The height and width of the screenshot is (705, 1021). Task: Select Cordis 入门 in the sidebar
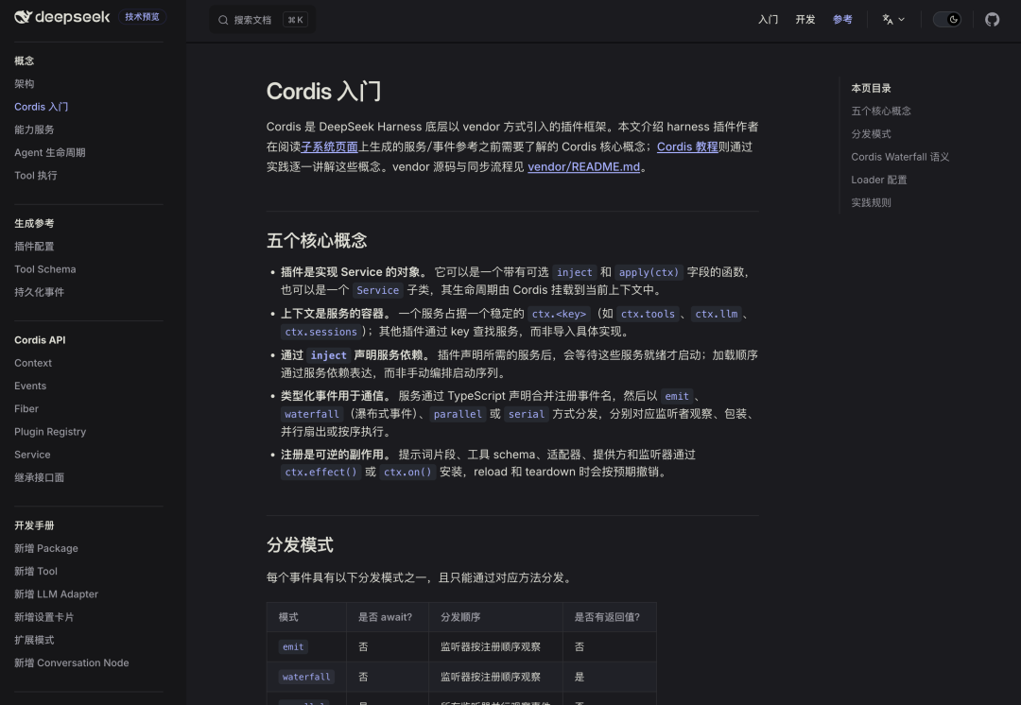click(x=41, y=107)
